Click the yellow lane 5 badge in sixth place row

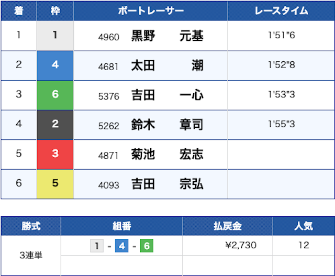point(55,185)
